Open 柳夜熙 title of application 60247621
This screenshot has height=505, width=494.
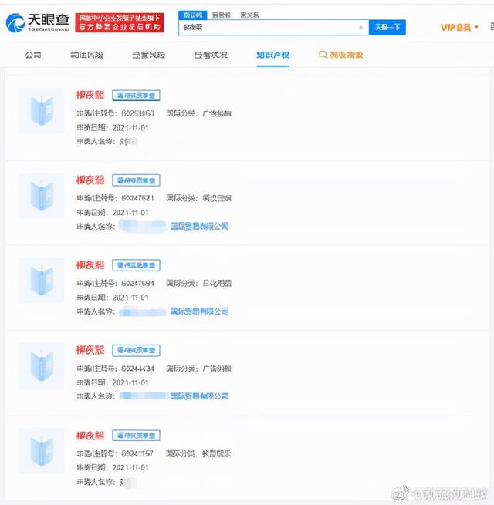coord(90,180)
